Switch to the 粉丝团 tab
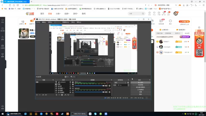Viewport: 206px width, 116px height. click(x=187, y=33)
